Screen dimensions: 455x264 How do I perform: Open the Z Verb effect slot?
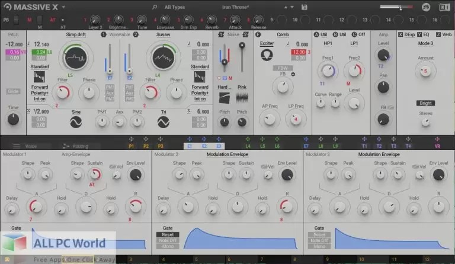click(444, 34)
